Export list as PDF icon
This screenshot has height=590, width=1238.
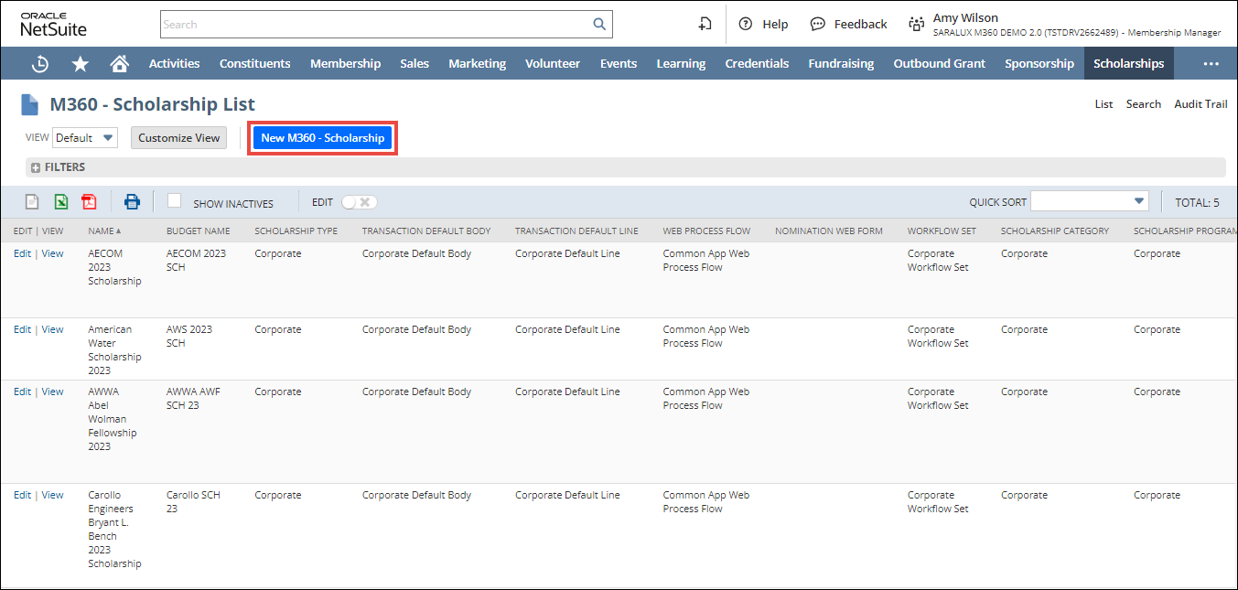pos(89,202)
